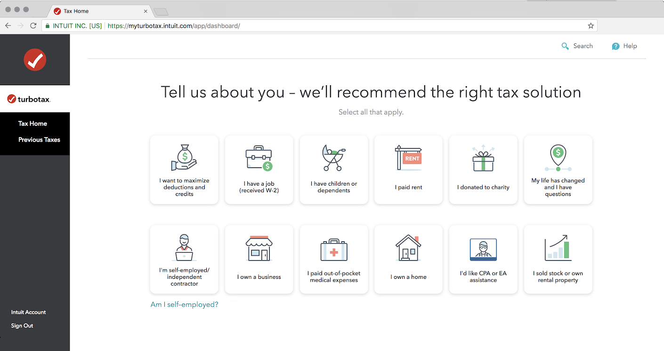Toggle the 'I'm self-employed/independent contractor' label
The width and height of the screenshot is (664, 351).
[184, 277]
